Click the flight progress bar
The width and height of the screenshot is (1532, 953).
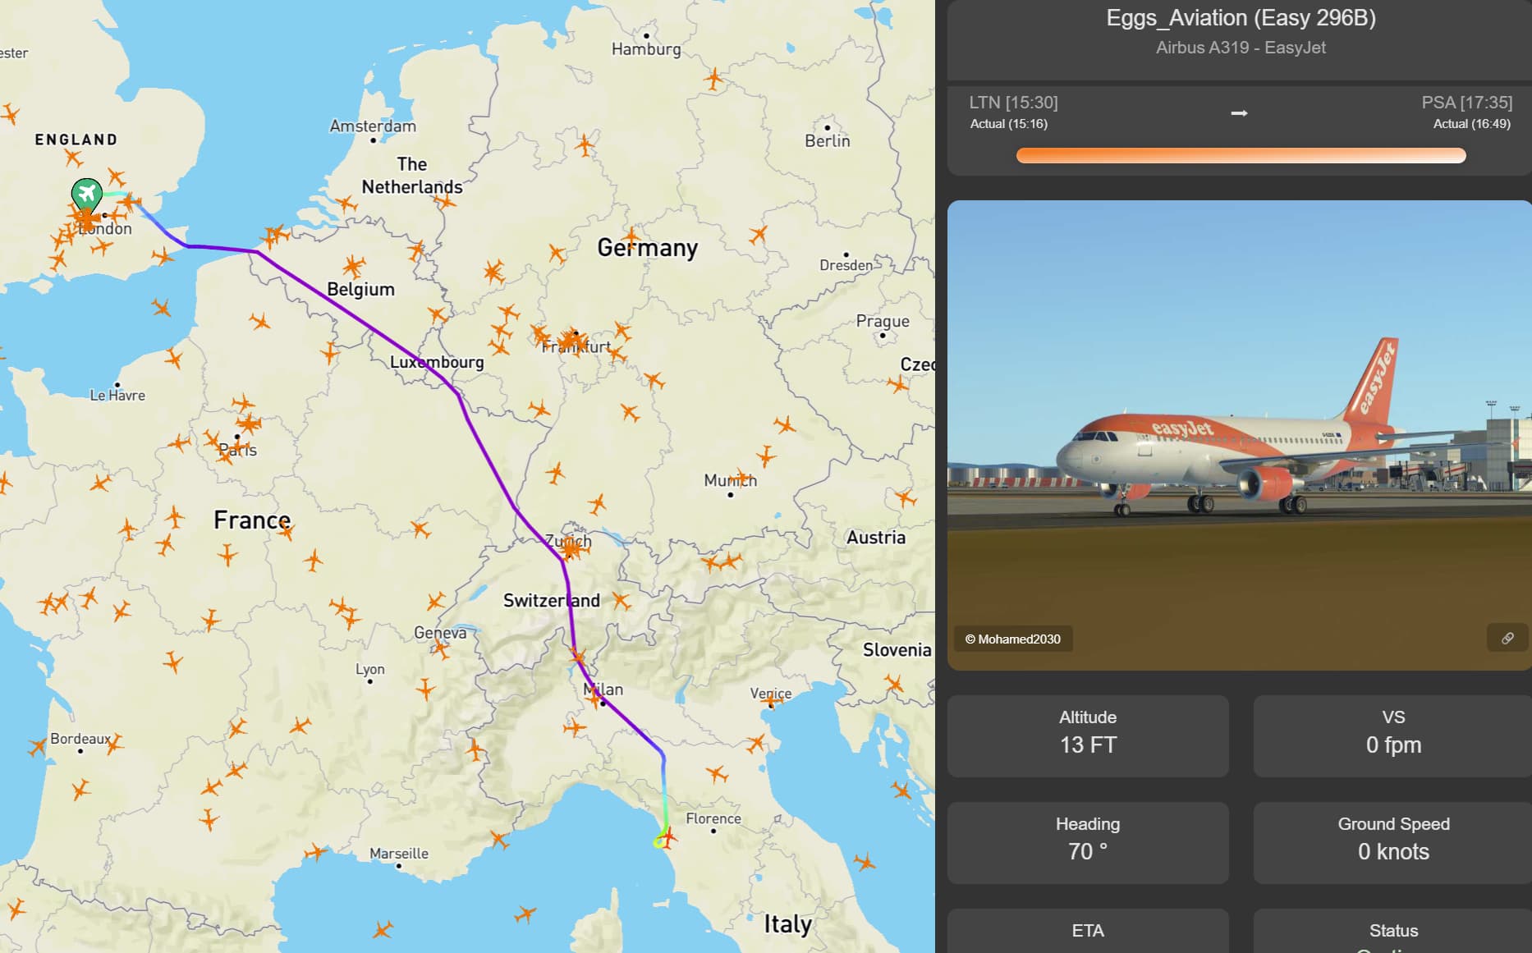1241,156
